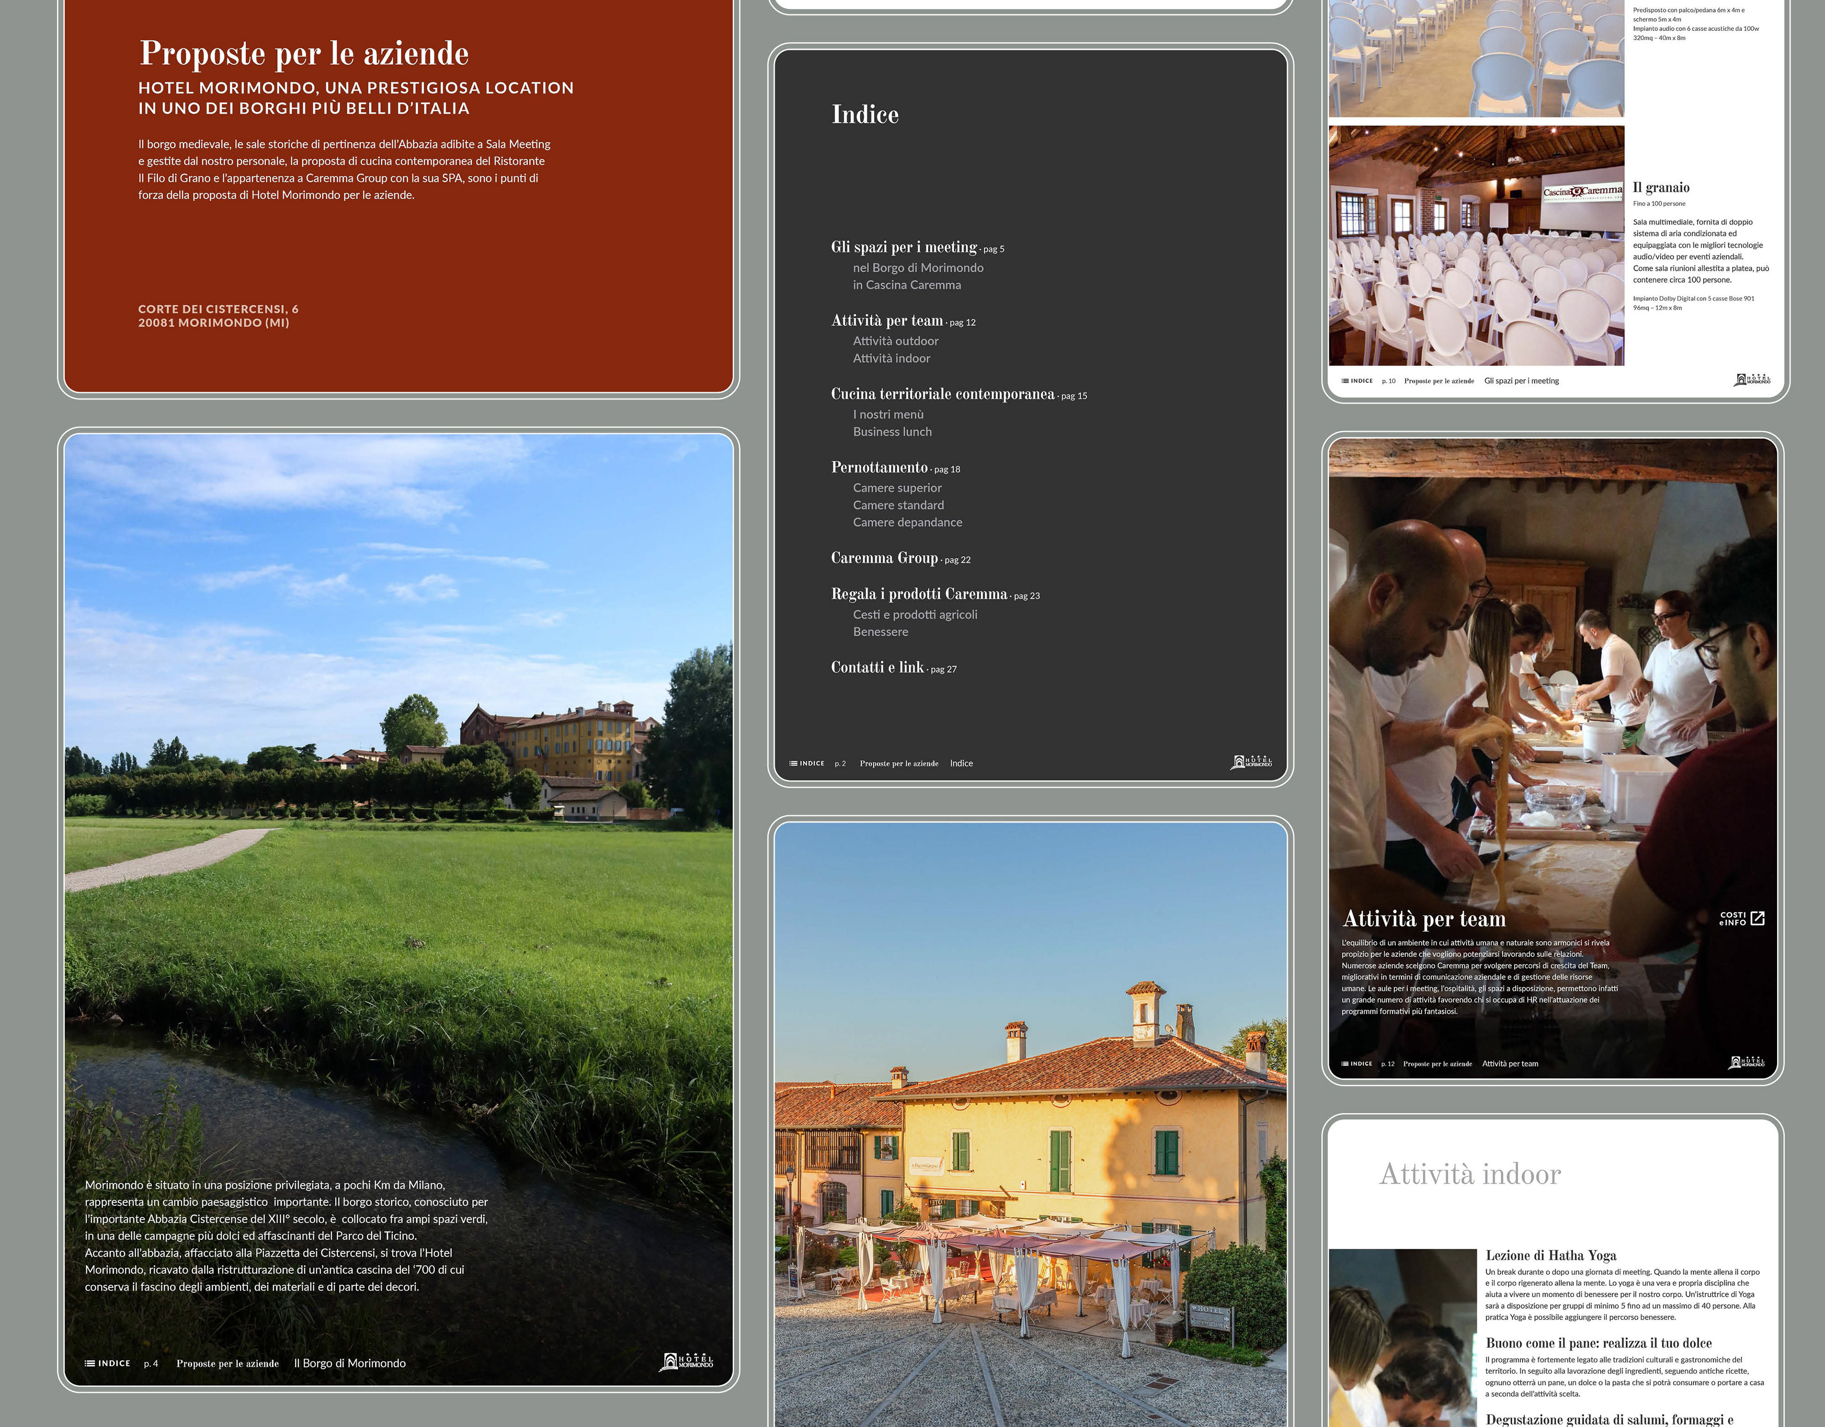Click 'Attività per team' footer breadcrumb on page 12
Viewport: 1825px width, 1427px height.
point(1510,1064)
